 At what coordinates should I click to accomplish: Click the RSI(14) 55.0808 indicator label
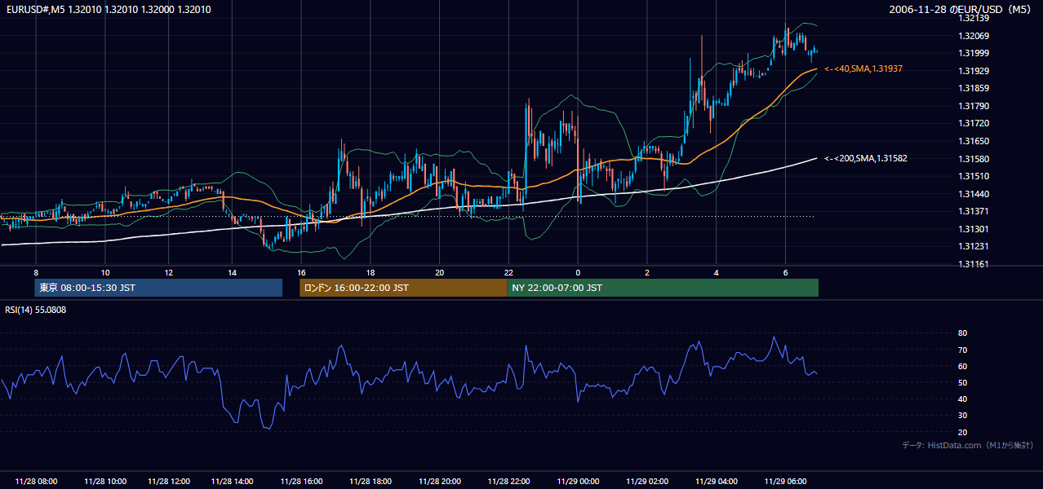click(x=36, y=310)
